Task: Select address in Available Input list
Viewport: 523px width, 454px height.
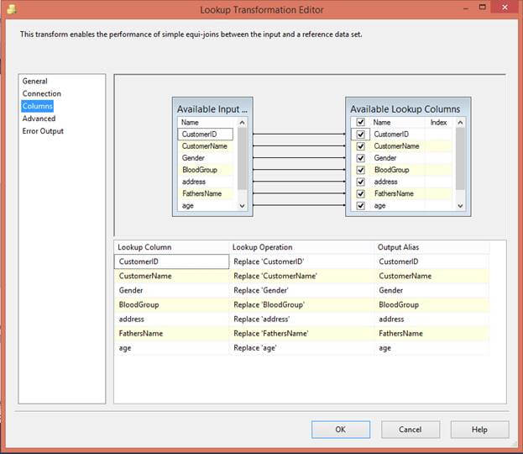Action: click(x=206, y=182)
